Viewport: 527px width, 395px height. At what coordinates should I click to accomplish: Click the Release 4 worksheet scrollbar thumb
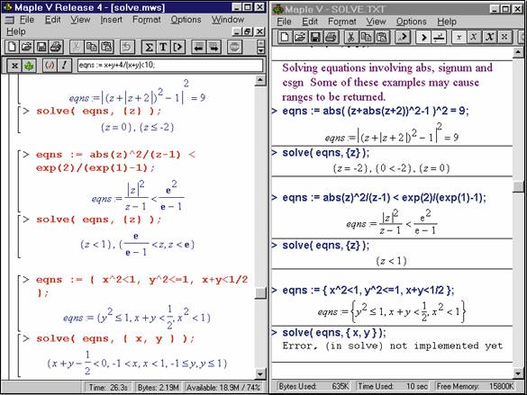(260, 293)
